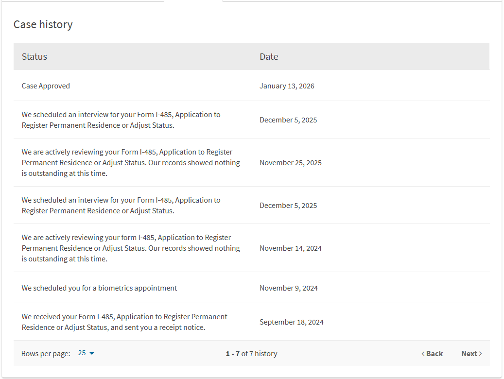Click the Case history heading
Screen dimensions: 504x379
tap(43, 24)
